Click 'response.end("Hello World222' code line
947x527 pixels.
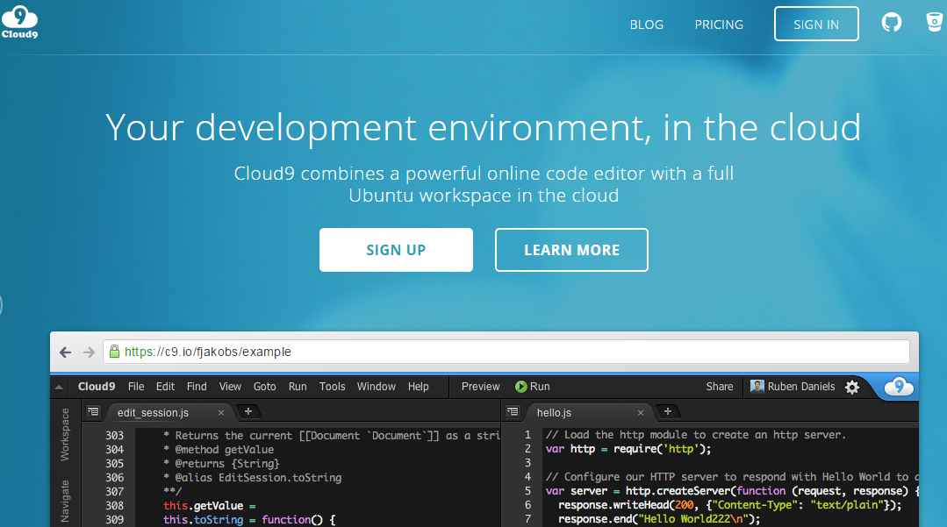(x=659, y=519)
